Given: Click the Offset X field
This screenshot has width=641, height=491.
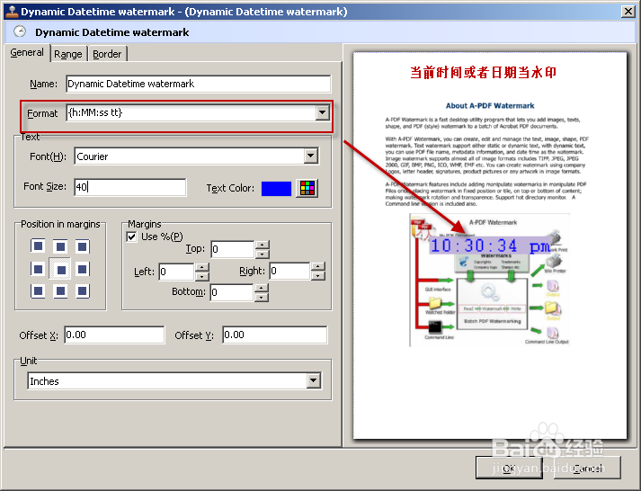Looking at the screenshot, I should pos(114,335).
